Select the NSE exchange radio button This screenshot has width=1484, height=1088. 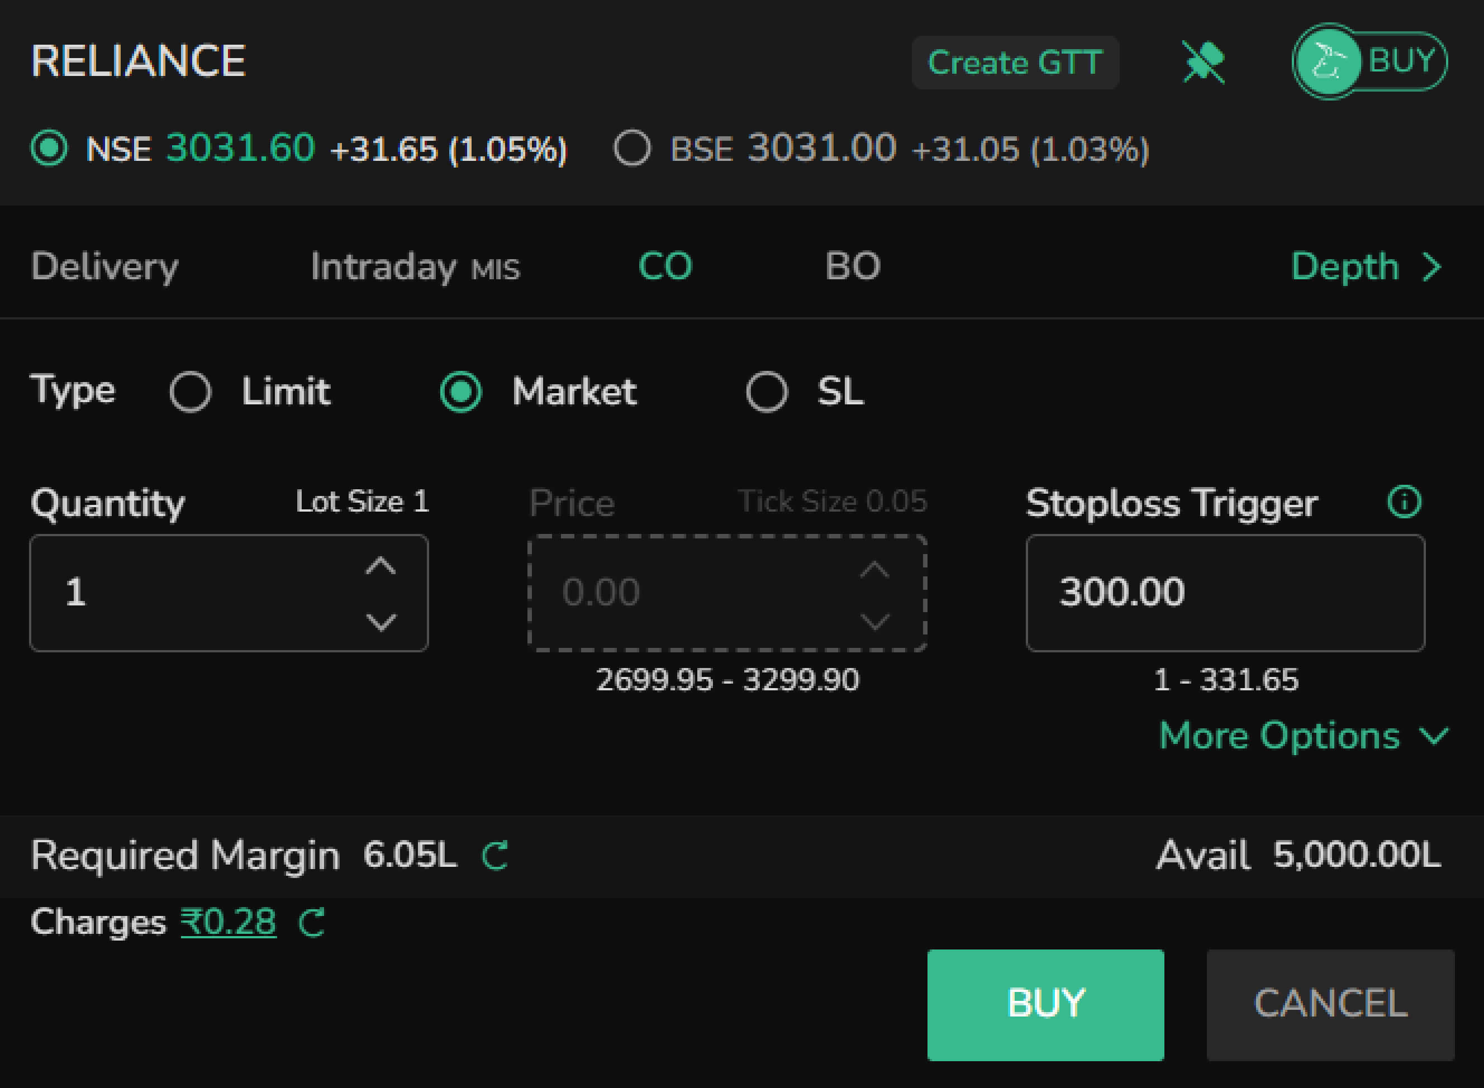tap(49, 148)
